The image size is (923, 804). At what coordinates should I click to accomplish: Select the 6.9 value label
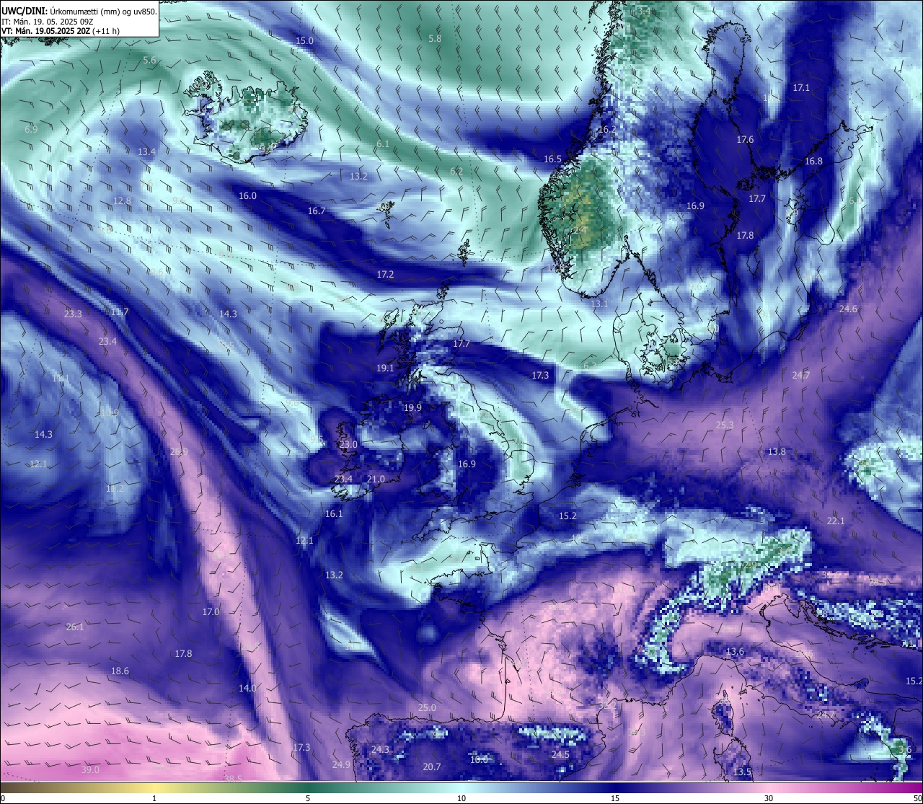click(31, 130)
